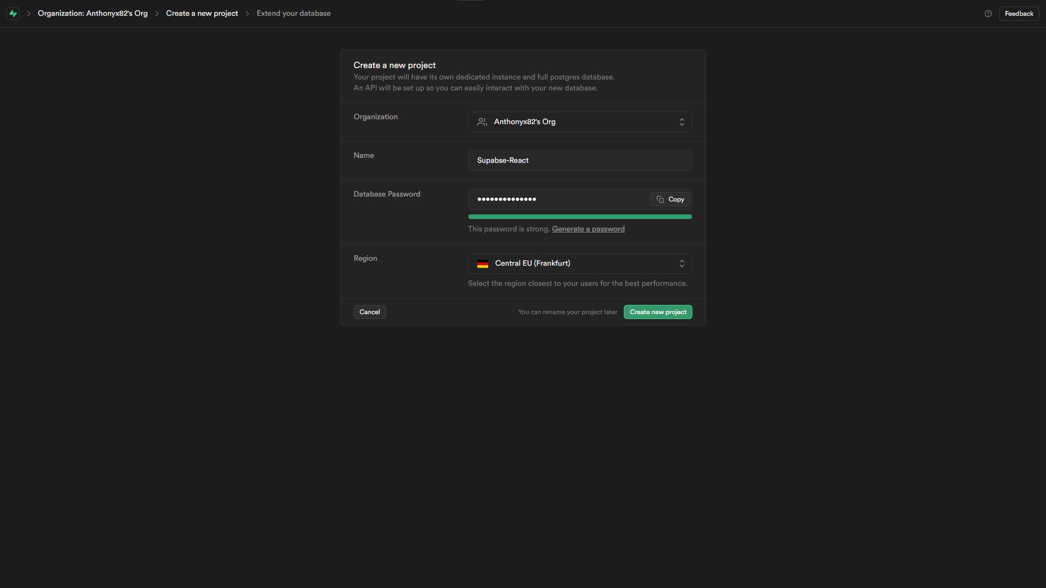The height and width of the screenshot is (588, 1046).
Task: Click the German flag icon
Action: (482, 264)
